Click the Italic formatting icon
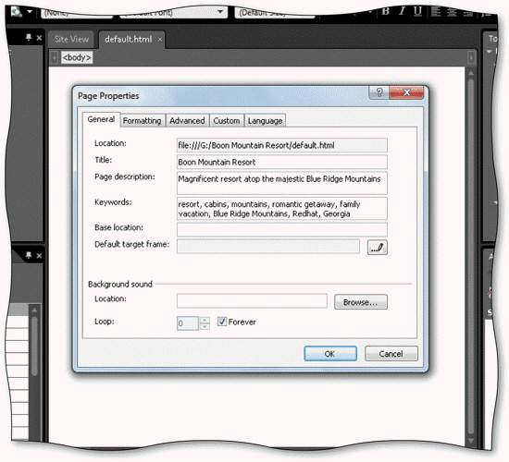The height and width of the screenshot is (462, 509). (402, 11)
